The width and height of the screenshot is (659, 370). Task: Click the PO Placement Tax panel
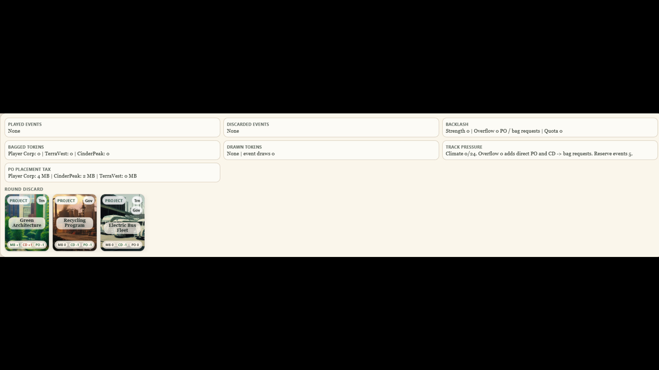pyautogui.click(x=112, y=172)
